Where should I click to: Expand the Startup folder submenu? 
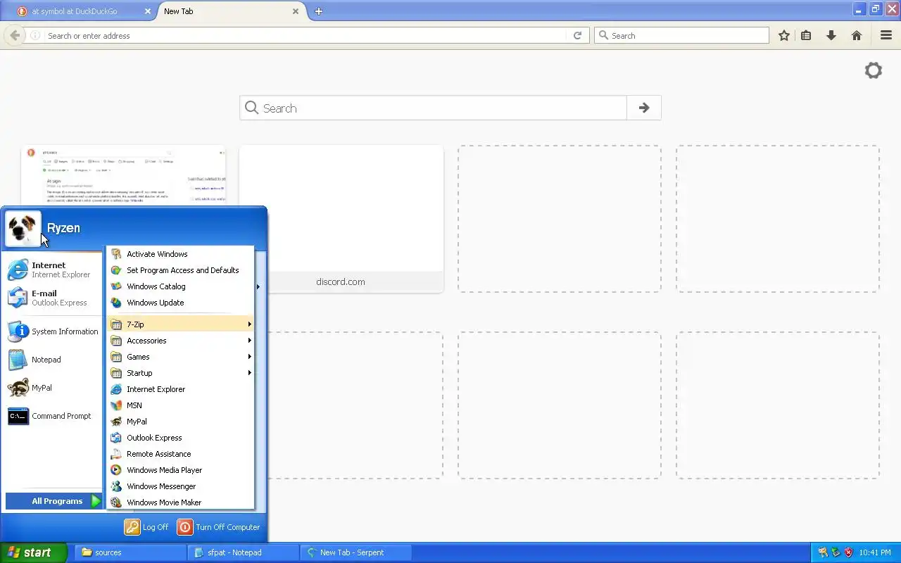coord(180,373)
